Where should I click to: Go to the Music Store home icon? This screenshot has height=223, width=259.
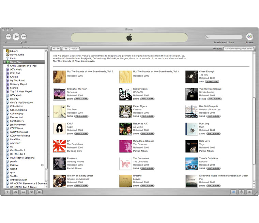pyautogui.click(x=66, y=49)
